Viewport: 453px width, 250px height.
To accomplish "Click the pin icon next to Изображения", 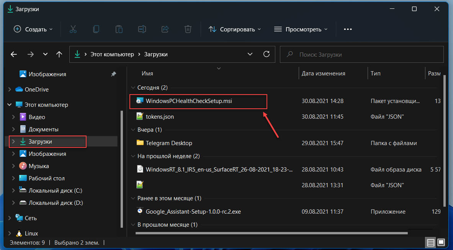I will 114,74.
